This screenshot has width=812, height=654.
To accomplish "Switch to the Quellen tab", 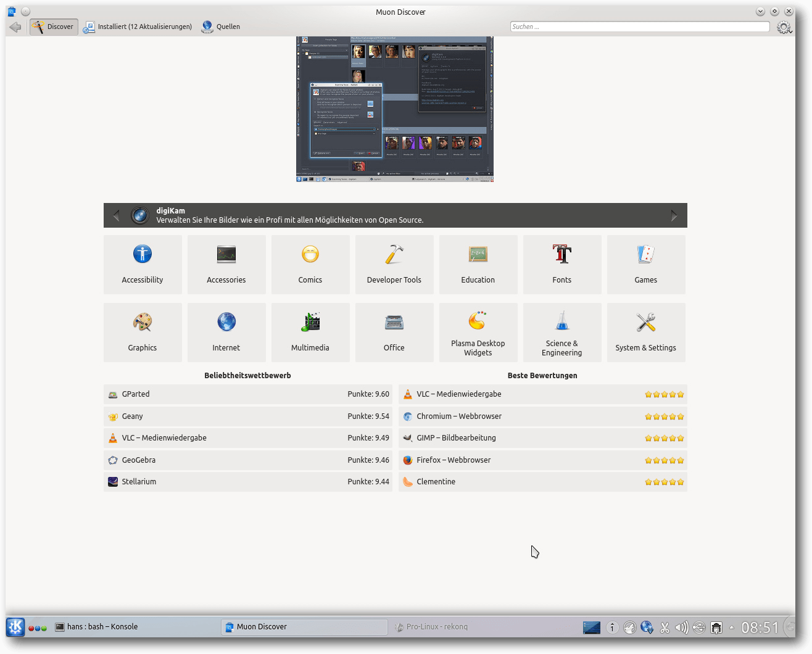I will click(x=221, y=27).
